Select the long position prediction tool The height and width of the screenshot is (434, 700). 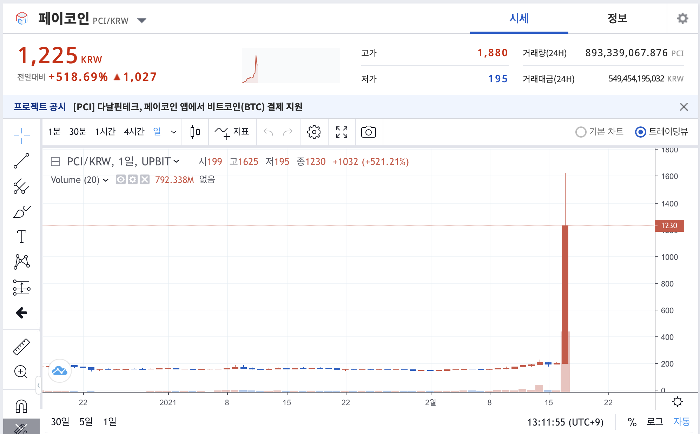click(x=22, y=288)
